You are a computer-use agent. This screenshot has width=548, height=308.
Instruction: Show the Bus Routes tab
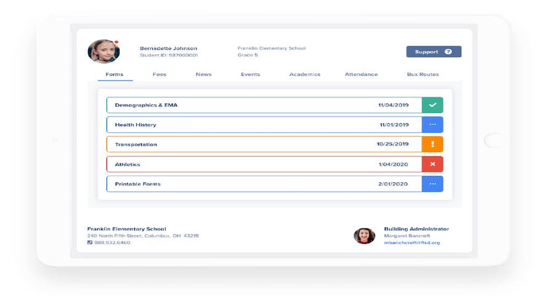[423, 74]
